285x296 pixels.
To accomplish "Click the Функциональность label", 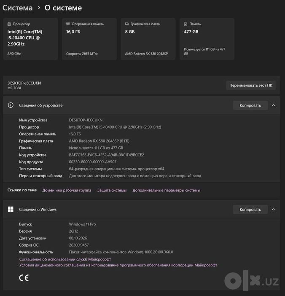I will click(x=36, y=252).
